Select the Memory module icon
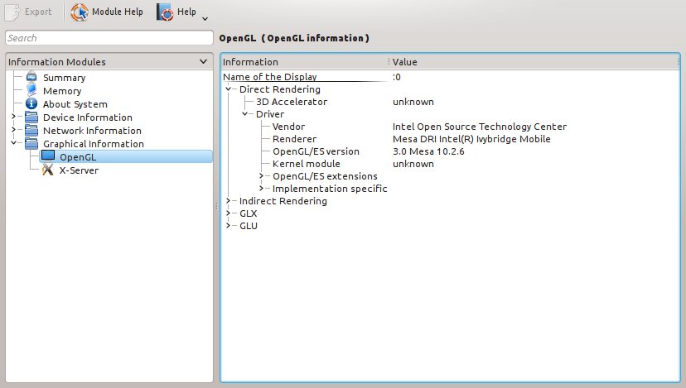 (31, 91)
